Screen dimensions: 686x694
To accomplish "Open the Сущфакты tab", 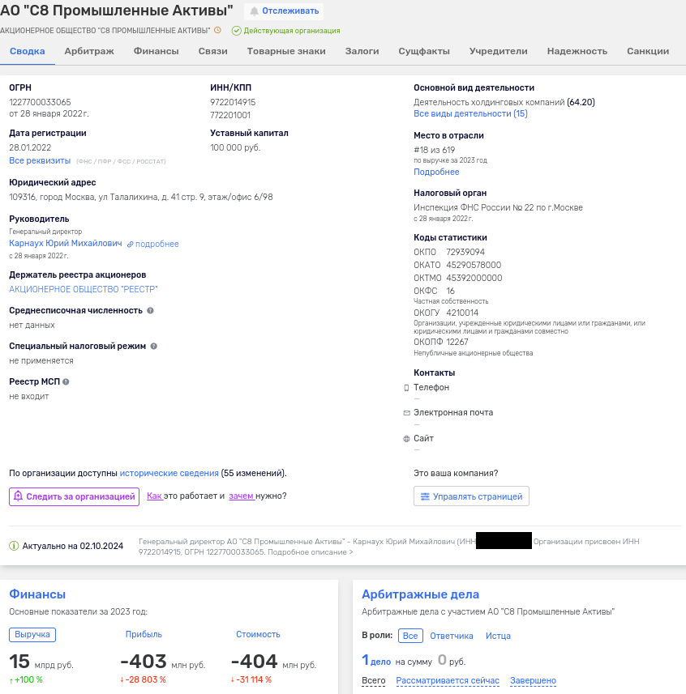I will point(424,51).
